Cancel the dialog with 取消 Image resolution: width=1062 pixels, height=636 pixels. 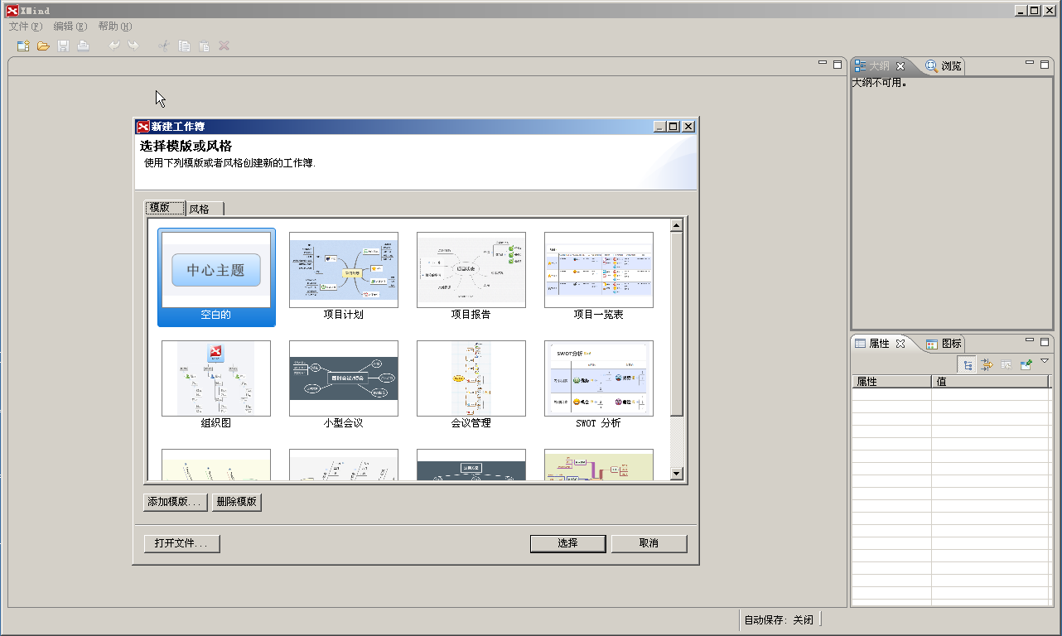tap(649, 543)
